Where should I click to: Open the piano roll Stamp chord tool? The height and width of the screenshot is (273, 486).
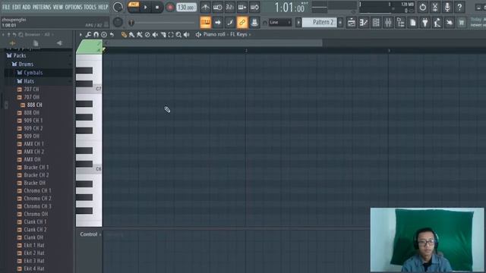click(104, 35)
